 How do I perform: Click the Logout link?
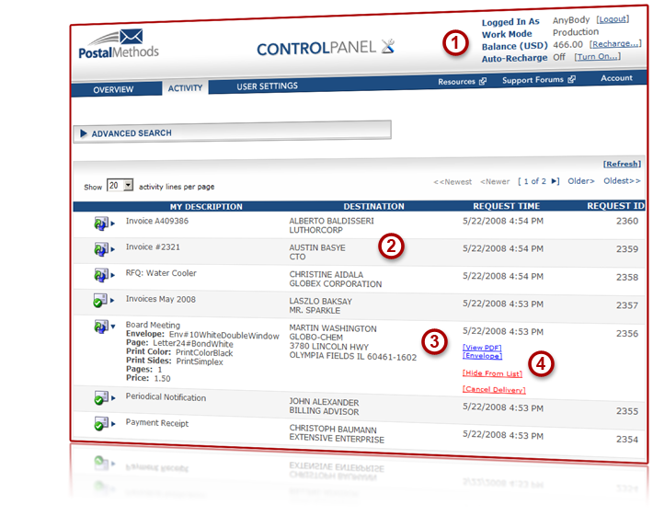(x=613, y=19)
